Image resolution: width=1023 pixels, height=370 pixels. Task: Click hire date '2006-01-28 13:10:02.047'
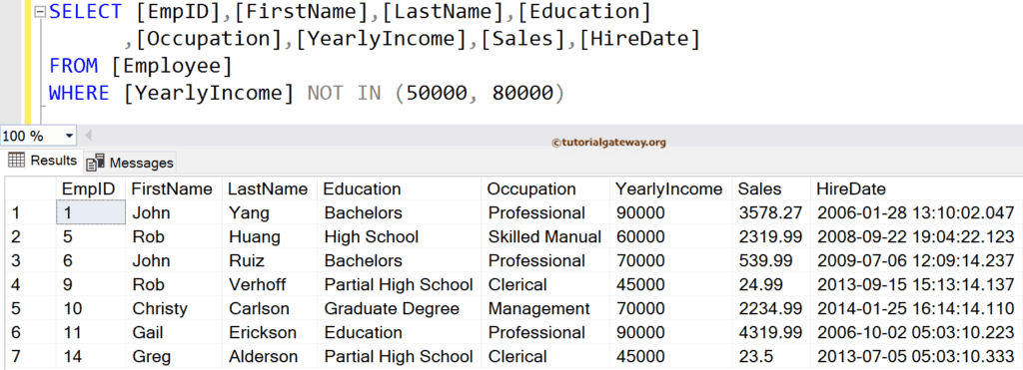[x=916, y=212]
